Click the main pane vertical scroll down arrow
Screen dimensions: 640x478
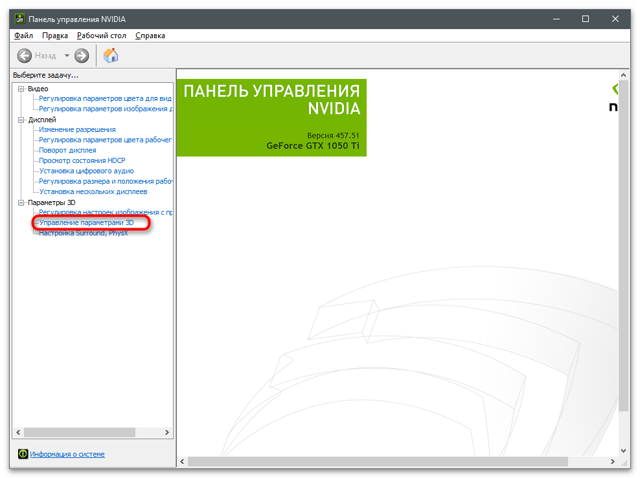click(x=623, y=450)
